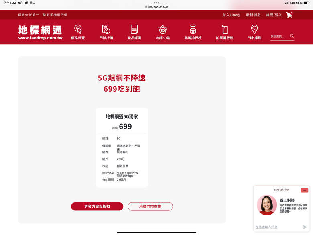This screenshot has width=313, height=235.
Task: Click the search magnifier icon
Action: point(292,36)
